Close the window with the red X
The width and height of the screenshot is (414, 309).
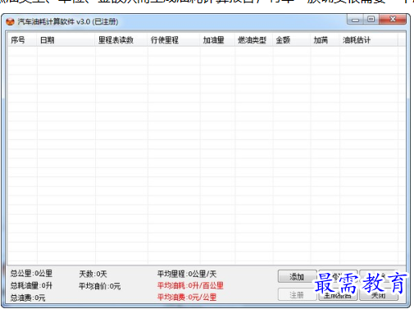click(x=393, y=20)
